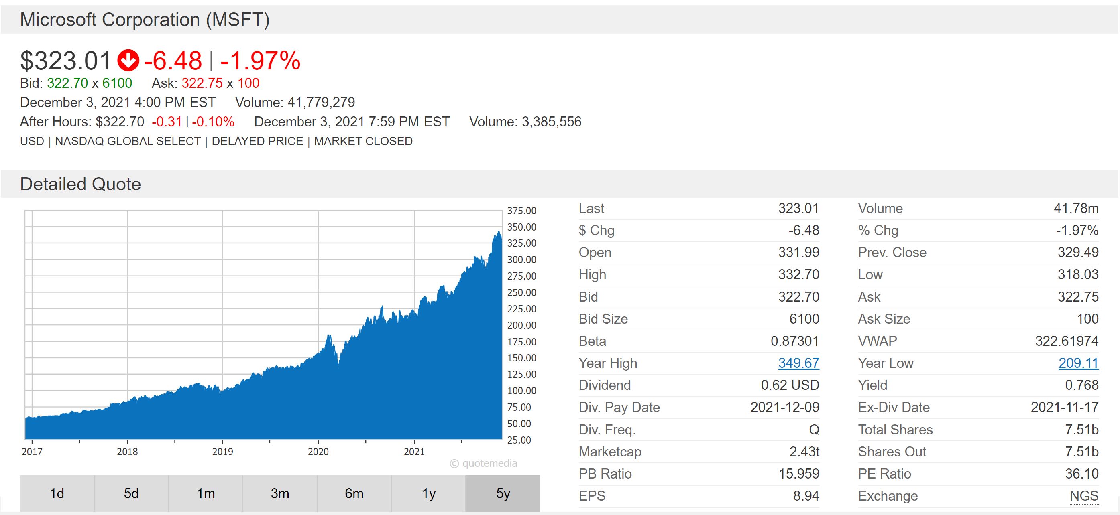Click the red down-arrow price change icon

(128, 60)
